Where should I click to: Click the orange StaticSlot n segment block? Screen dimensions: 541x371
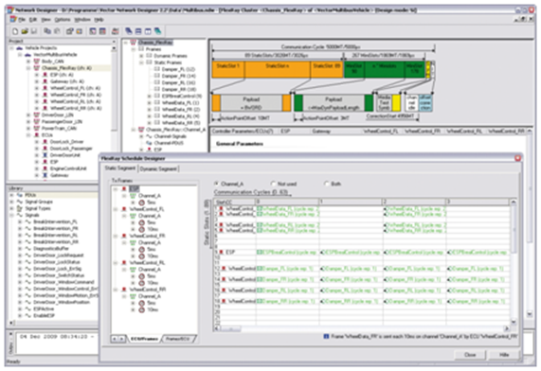pyautogui.click(x=278, y=69)
